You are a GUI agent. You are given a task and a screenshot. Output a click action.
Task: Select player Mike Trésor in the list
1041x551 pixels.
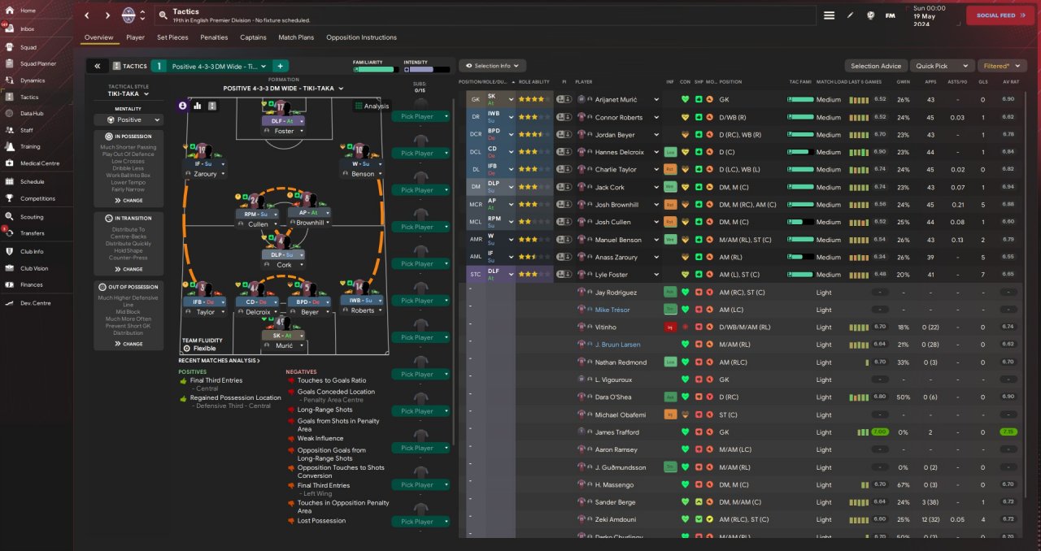pyautogui.click(x=612, y=310)
